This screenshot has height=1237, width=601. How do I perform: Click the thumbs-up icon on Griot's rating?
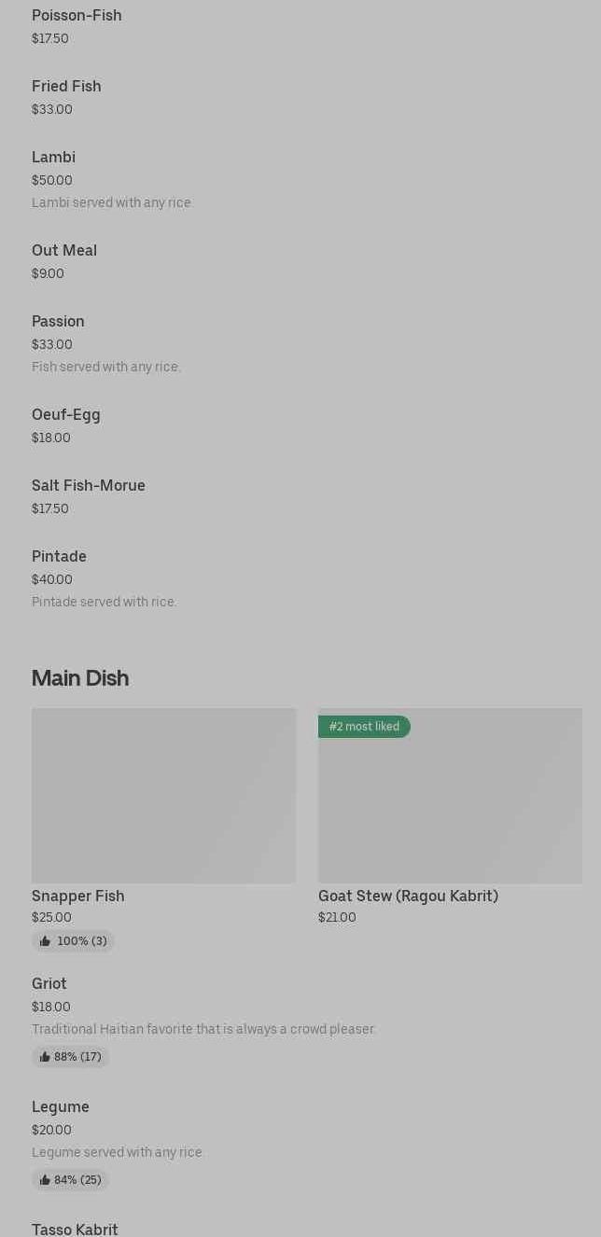45,1057
